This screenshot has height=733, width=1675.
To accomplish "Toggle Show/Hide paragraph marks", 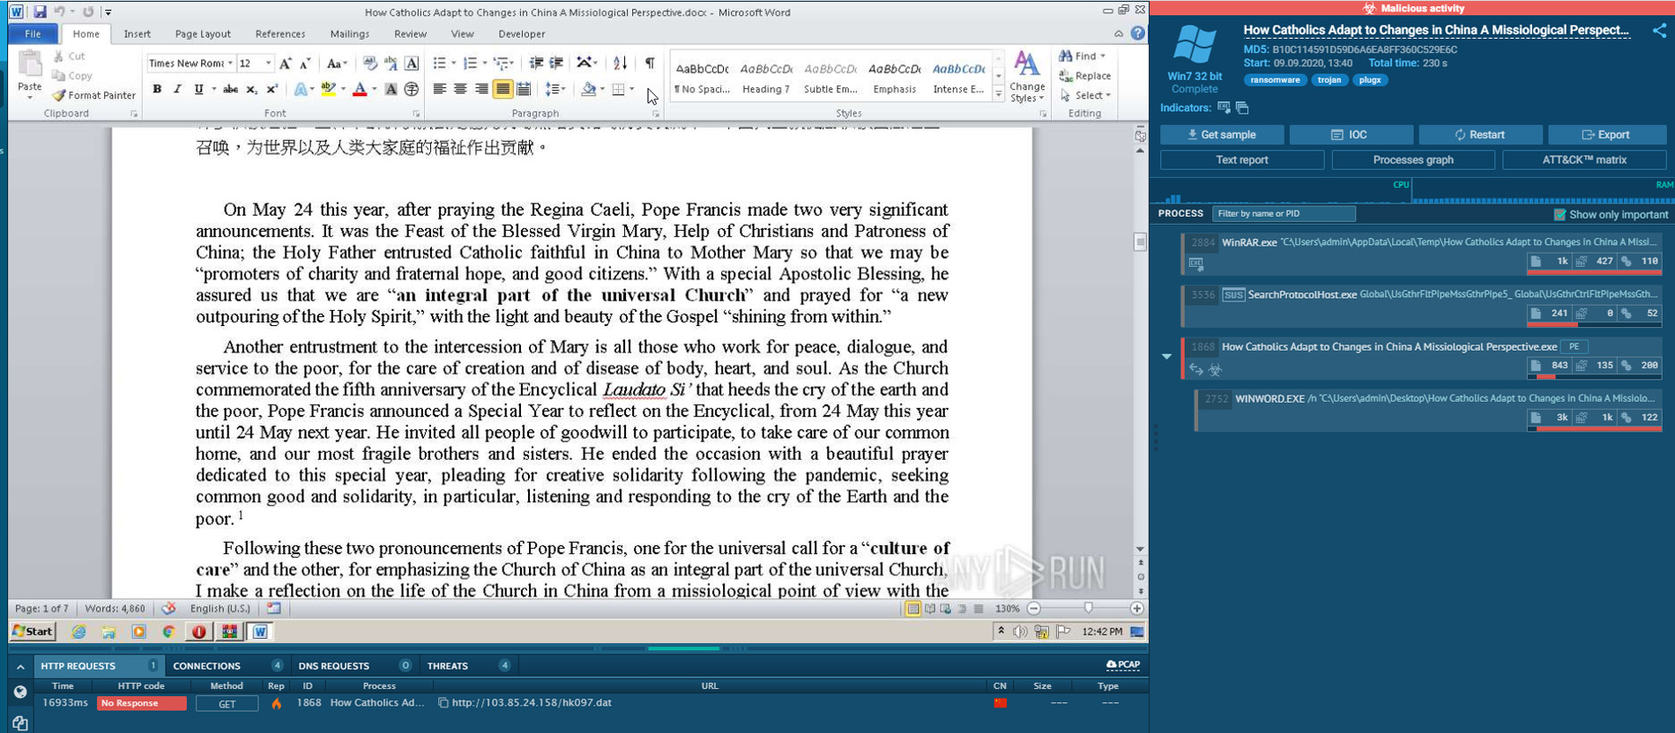I will (x=650, y=63).
